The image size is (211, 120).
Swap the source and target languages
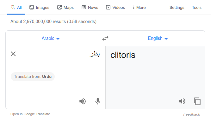tap(105, 38)
